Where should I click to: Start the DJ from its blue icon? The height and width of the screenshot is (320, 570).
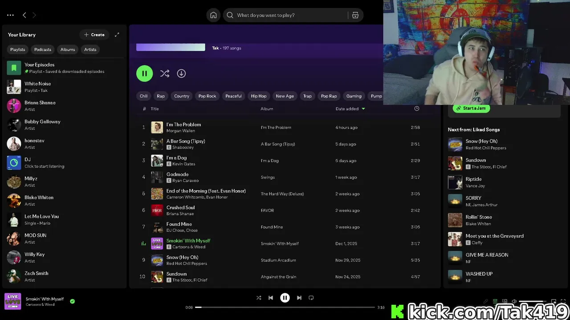tap(14, 163)
